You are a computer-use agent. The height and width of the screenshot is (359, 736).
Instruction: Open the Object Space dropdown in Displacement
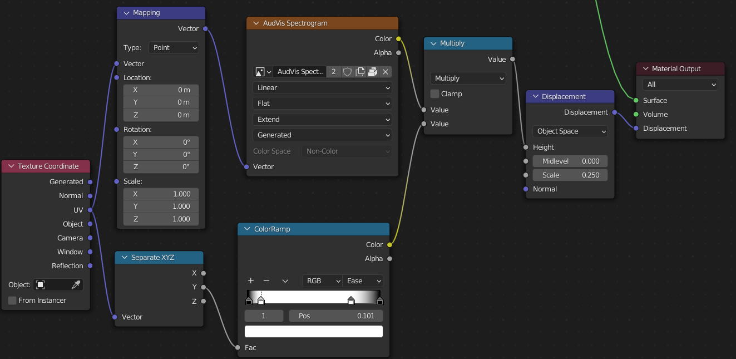(x=570, y=131)
